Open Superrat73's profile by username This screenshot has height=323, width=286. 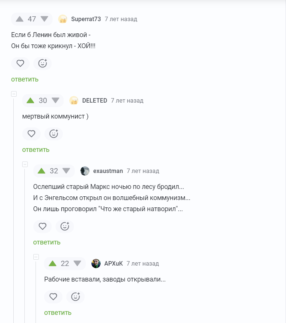pyautogui.click(x=86, y=19)
